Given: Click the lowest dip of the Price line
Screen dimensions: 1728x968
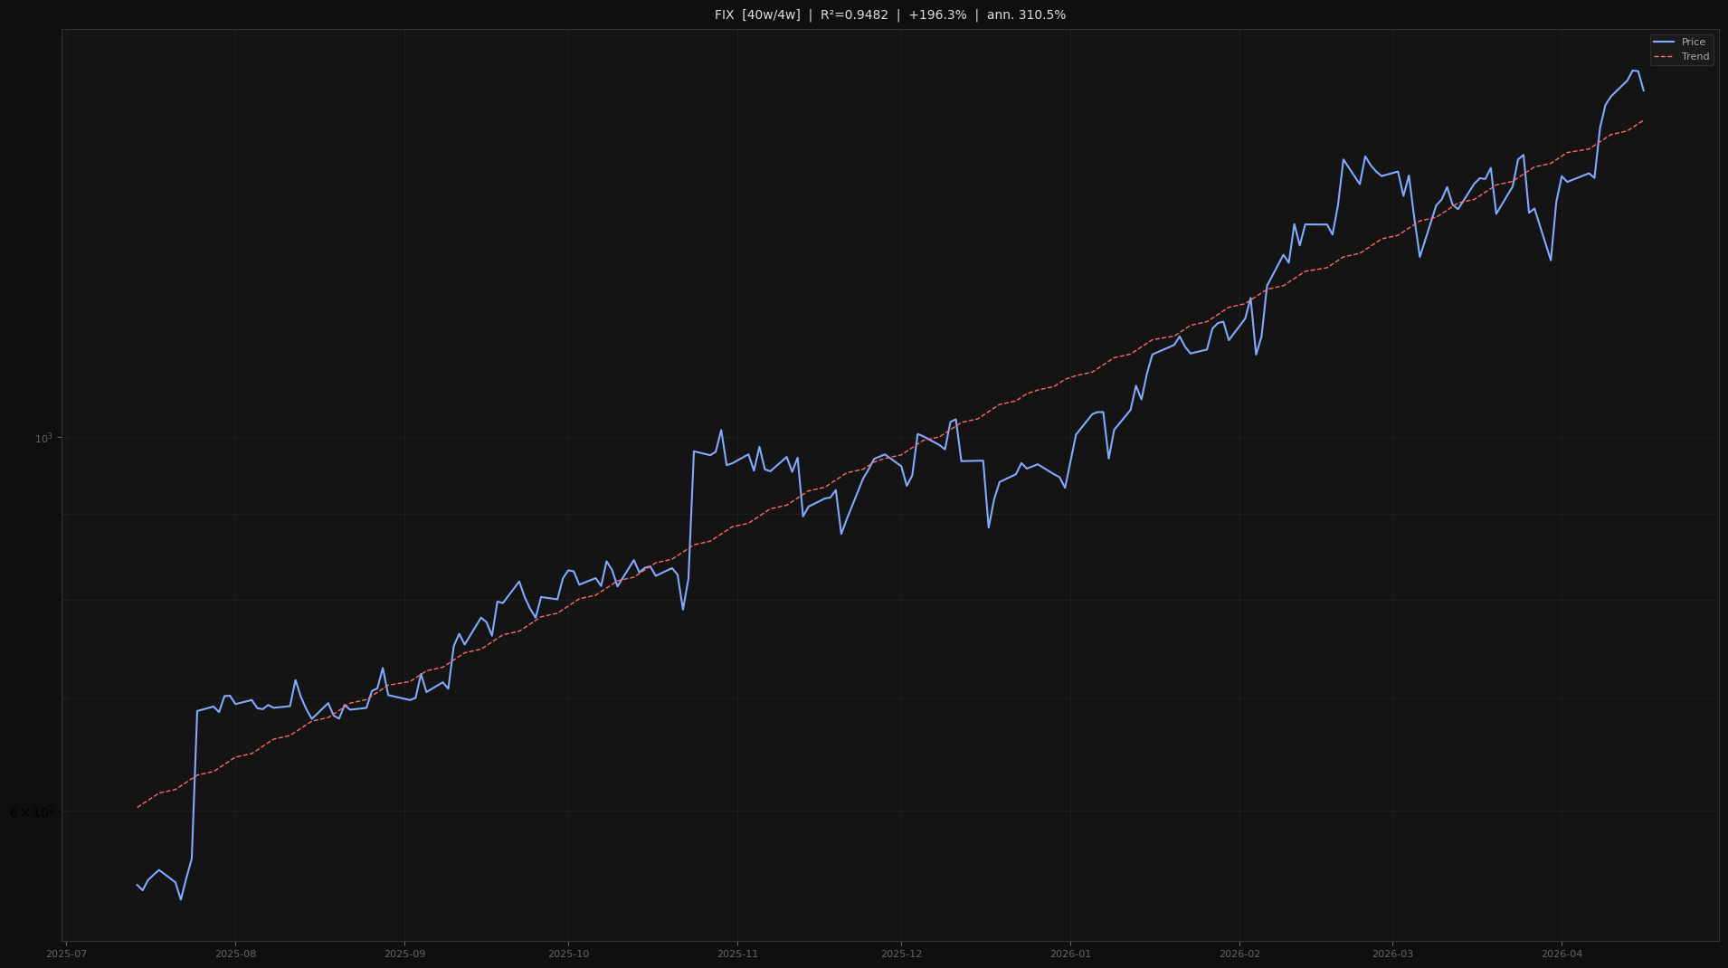Looking at the screenshot, I should [x=179, y=900].
